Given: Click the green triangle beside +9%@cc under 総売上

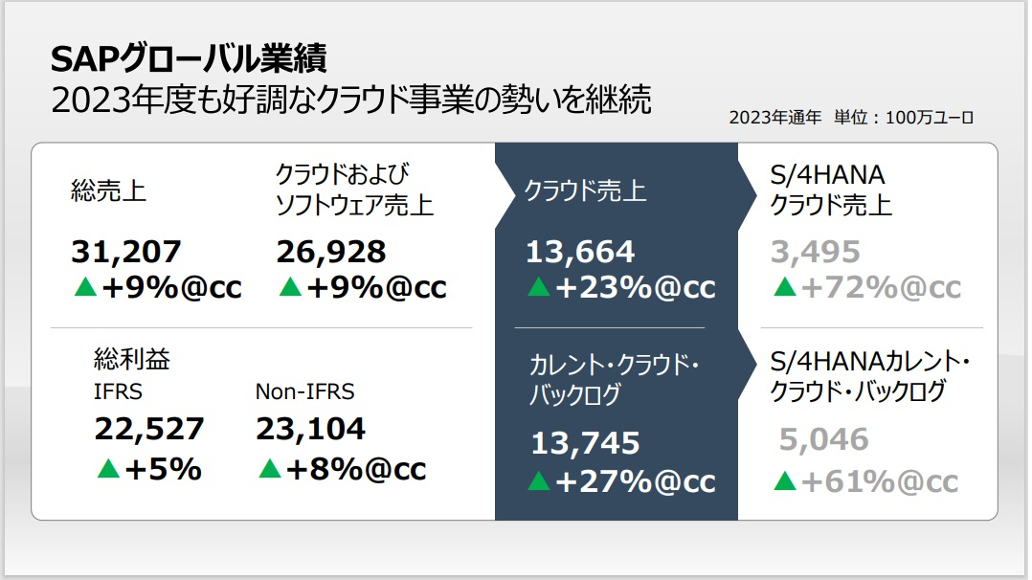Looking at the screenshot, I should [x=83, y=287].
